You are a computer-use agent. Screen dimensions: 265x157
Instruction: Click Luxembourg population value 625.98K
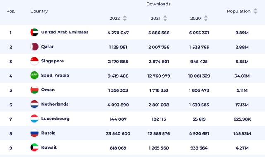click(x=242, y=119)
